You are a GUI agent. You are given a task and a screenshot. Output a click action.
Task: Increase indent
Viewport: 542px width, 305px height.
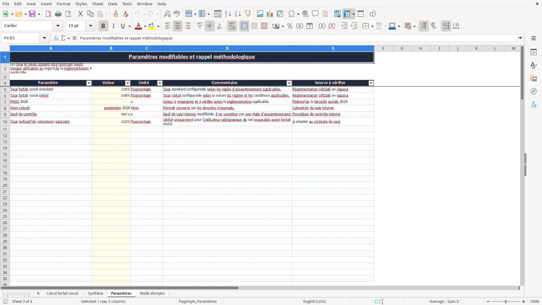pos(344,26)
